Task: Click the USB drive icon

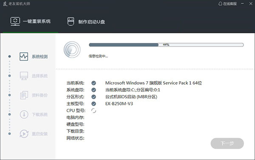Action: [x=71, y=22]
